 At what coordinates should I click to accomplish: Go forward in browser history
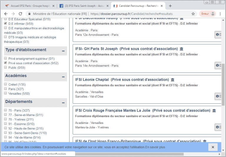pos(13,14)
